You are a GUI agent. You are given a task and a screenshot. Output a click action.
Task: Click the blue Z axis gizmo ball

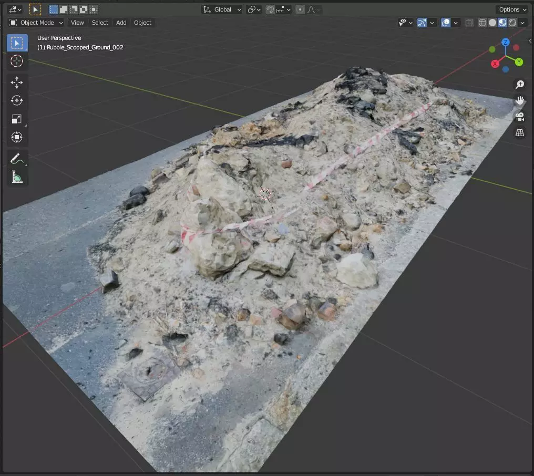click(506, 42)
